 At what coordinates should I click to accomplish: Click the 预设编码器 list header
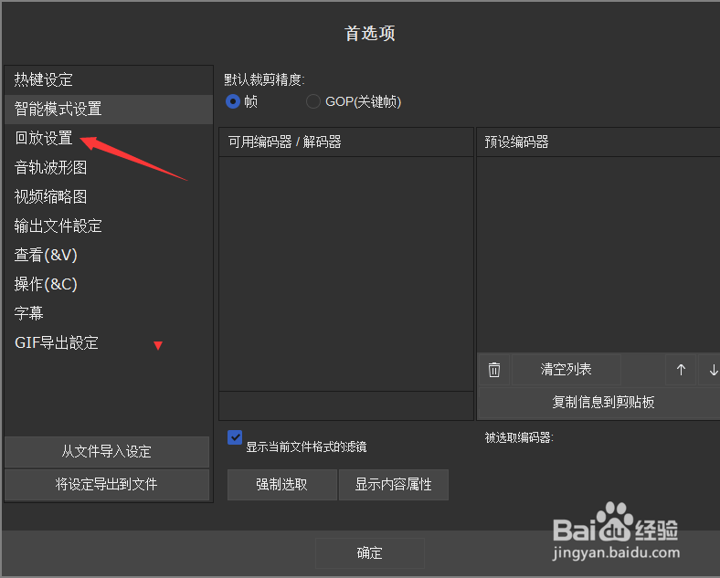click(x=598, y=142)
